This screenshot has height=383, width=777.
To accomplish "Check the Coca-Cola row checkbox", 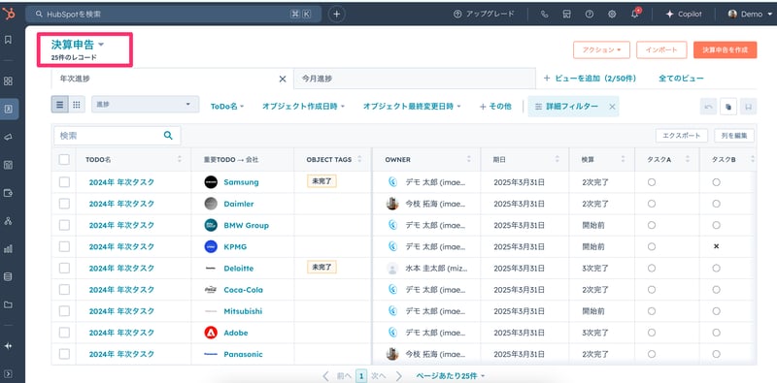I will 64,290.
